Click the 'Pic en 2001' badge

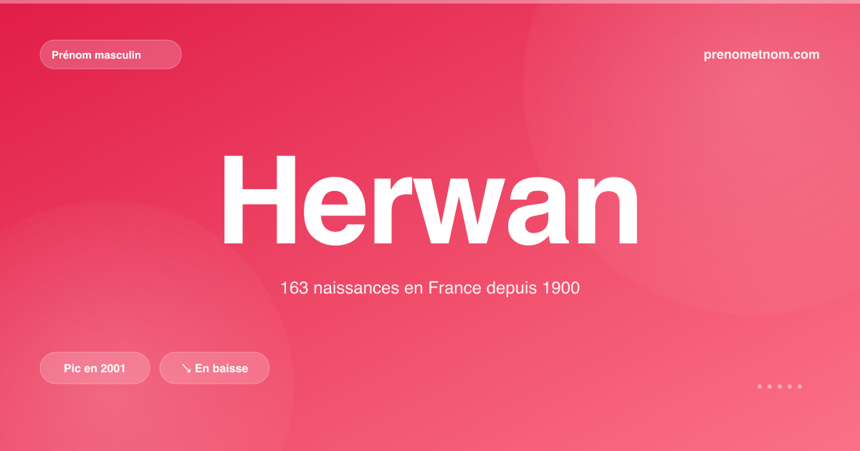(95, 368)
